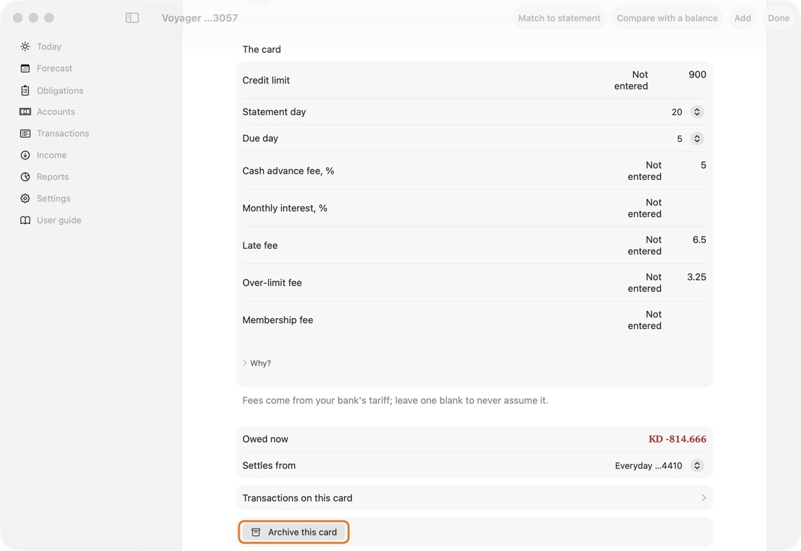Go to Income in the sidebar
The height and width of the screenshot is (551, 801).
(x=52, y=155)
